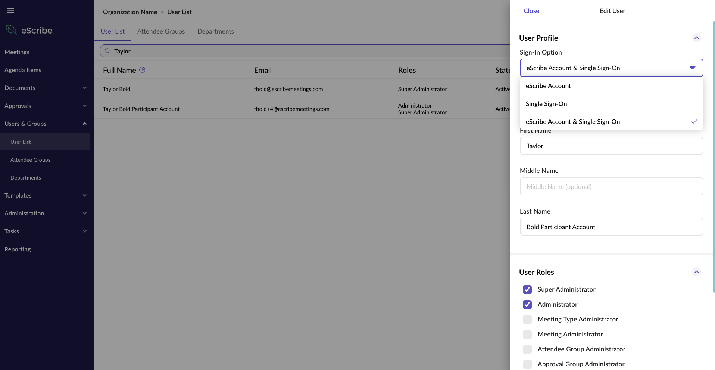Enable the Meeting Administrator role
This screenshot has height=370, width=715.
click(x=527, y=335)
